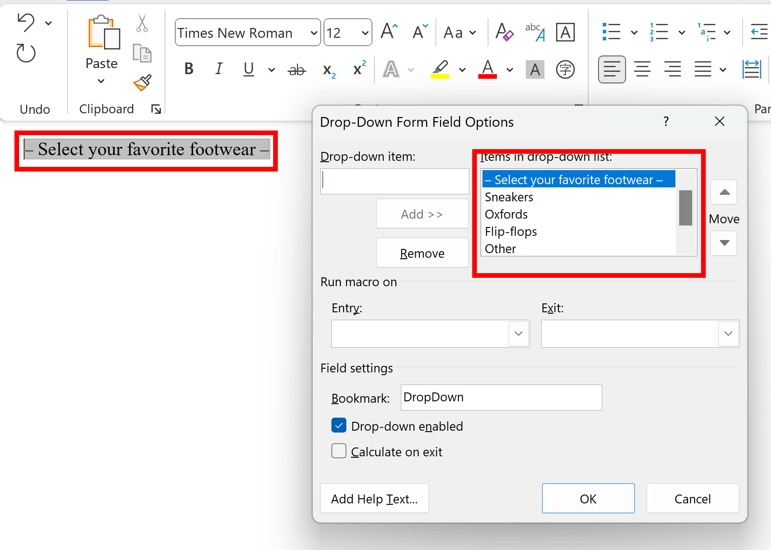Screen dimensions: 771x550
Task: Click the Copy icon in Clipboard group
Action: tap(142, 54)
